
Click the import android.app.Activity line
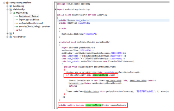(73, 9)
